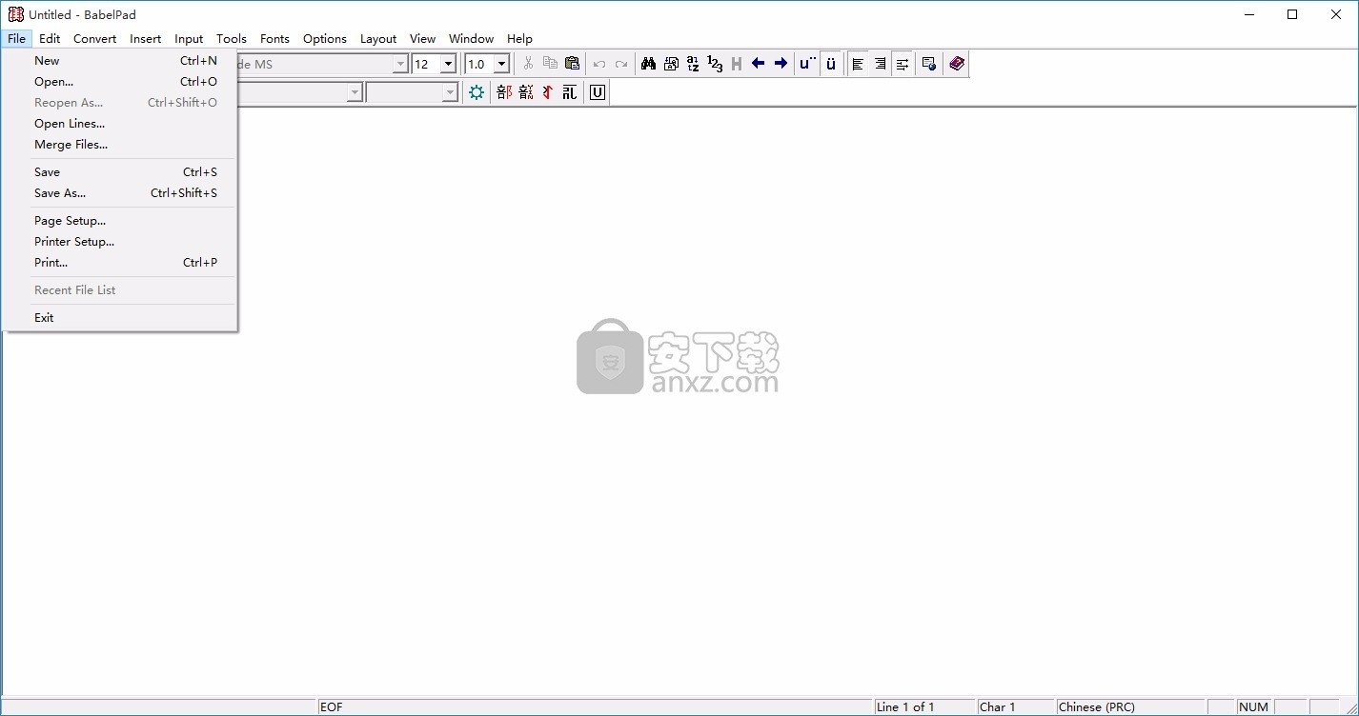Viewport: 1359px width, 716px height.
Task: Click Line 1 of 1 status entry
Action: tap(905, 706)
